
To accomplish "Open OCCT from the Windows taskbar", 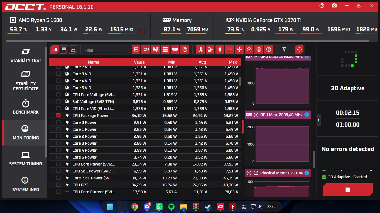I will [220, 207].
